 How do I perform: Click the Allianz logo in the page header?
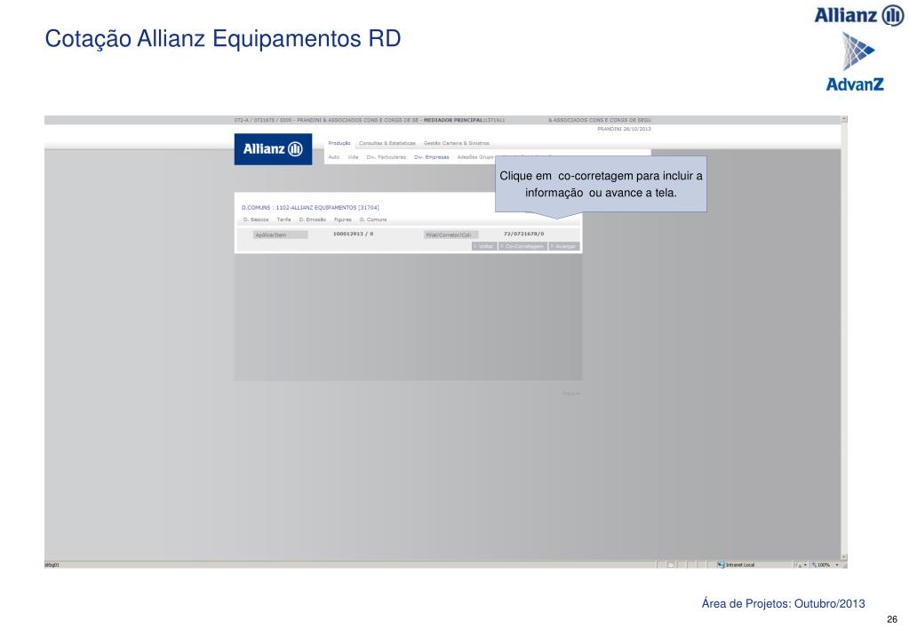273,149
